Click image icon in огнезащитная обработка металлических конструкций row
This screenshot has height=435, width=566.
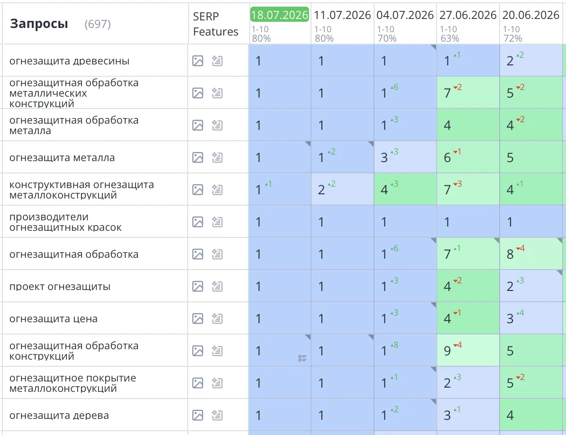pos(198,93)
